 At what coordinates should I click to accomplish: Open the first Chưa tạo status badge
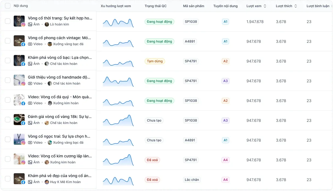pos(154,120)
